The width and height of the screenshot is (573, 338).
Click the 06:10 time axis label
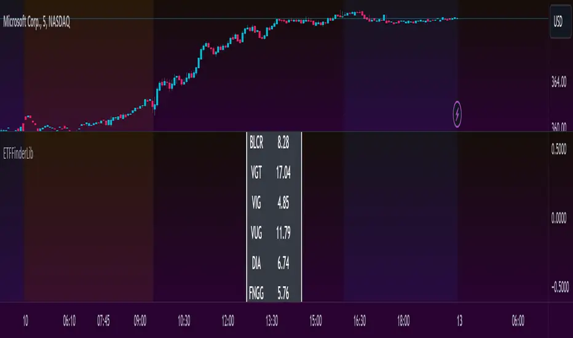click(x=69, y=321)
